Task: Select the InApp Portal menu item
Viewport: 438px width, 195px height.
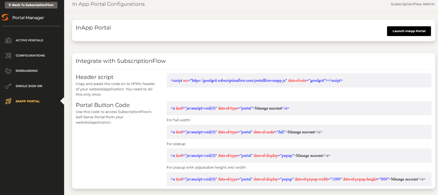Action: [x=28, y=101]
